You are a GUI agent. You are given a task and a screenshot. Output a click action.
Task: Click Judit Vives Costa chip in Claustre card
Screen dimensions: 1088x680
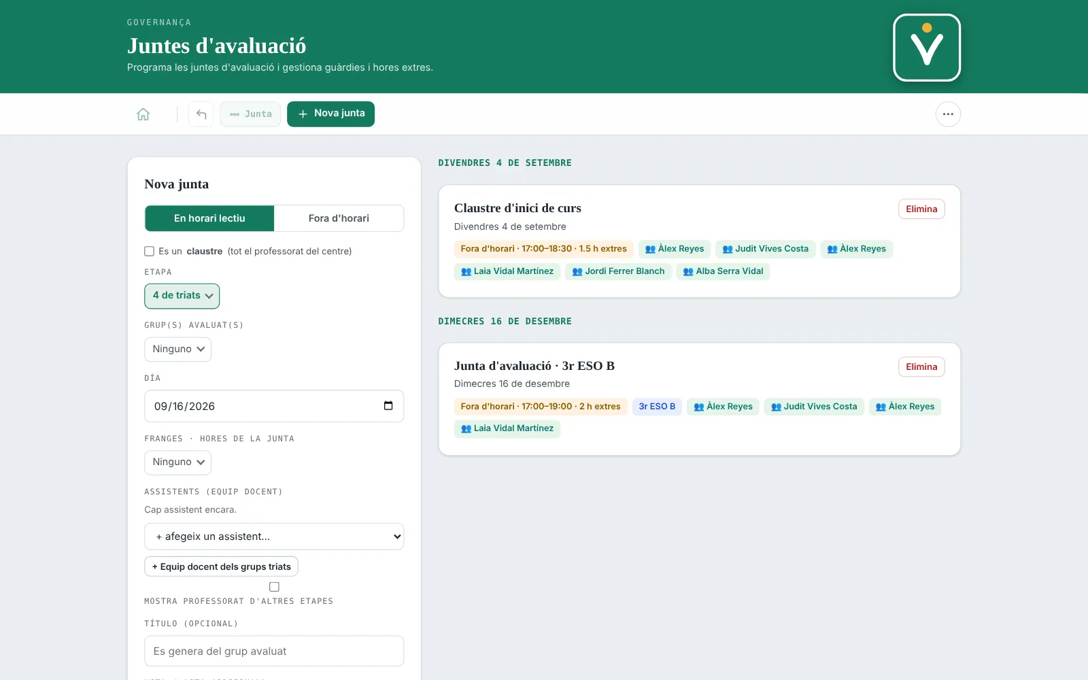[x=765, y=249]
